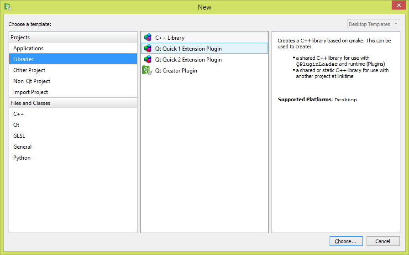The width and height of the screenshot is (409, 255).
Task: Select the Applications project category
Action: (x=73, y=48)
